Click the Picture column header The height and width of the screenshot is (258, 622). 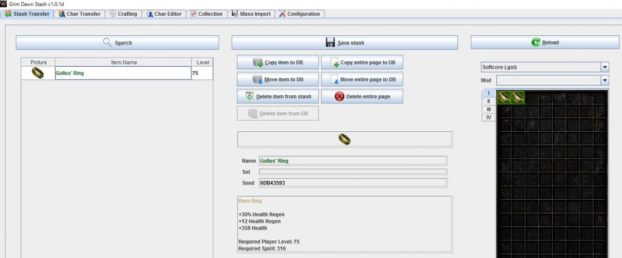38,62
